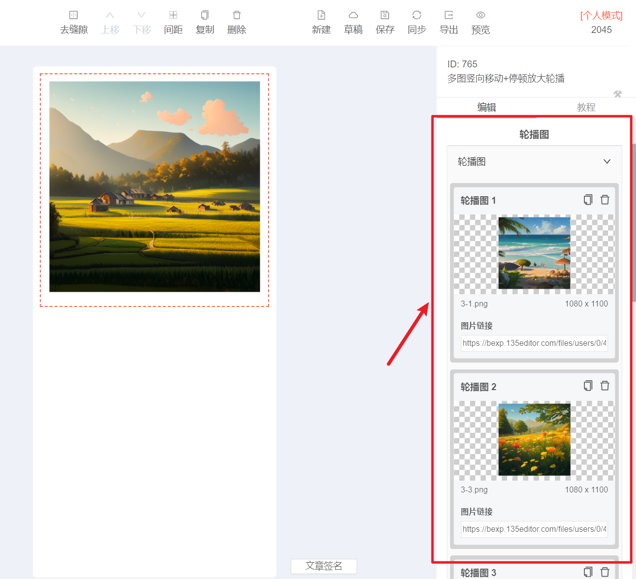636x579 pixels.
Task: Click the 3-3.png file name
Action: pos(474,490)
